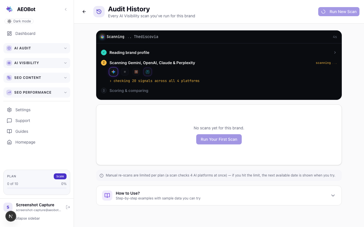364x227 pixels.
Task: Click the Scale plan badge
Action: pyautogui.click(x=60, y=176)
